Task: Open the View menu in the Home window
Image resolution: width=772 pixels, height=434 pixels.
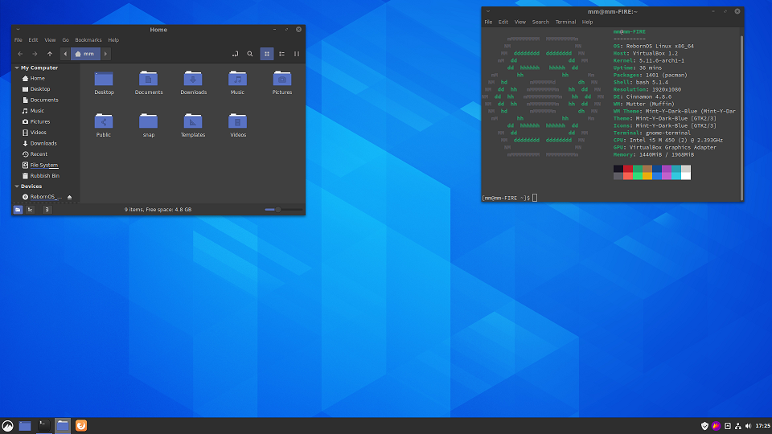Action: point(50,40)
